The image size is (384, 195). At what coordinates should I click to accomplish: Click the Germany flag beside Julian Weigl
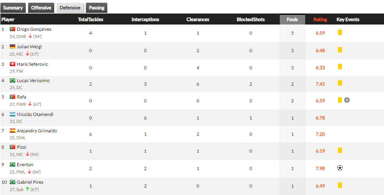12,46
